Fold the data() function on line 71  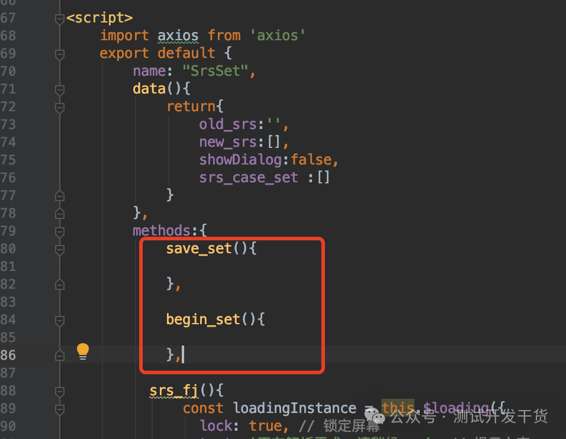(60, 89)
